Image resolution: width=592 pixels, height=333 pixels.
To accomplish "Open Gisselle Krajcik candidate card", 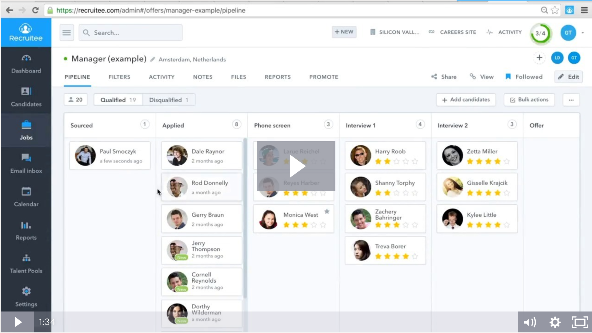I will (477, 187).
